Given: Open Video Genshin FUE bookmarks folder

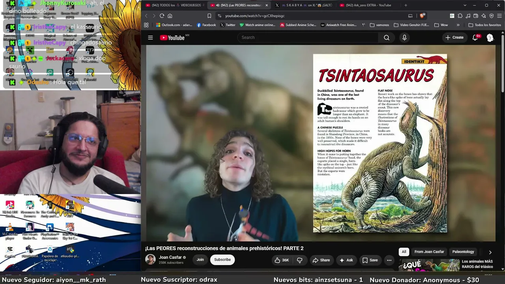Looking at the screenshot, I should point(411,25).
